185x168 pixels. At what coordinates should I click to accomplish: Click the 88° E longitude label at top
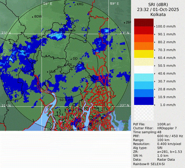pyautogui.click(x=47, y=4)
